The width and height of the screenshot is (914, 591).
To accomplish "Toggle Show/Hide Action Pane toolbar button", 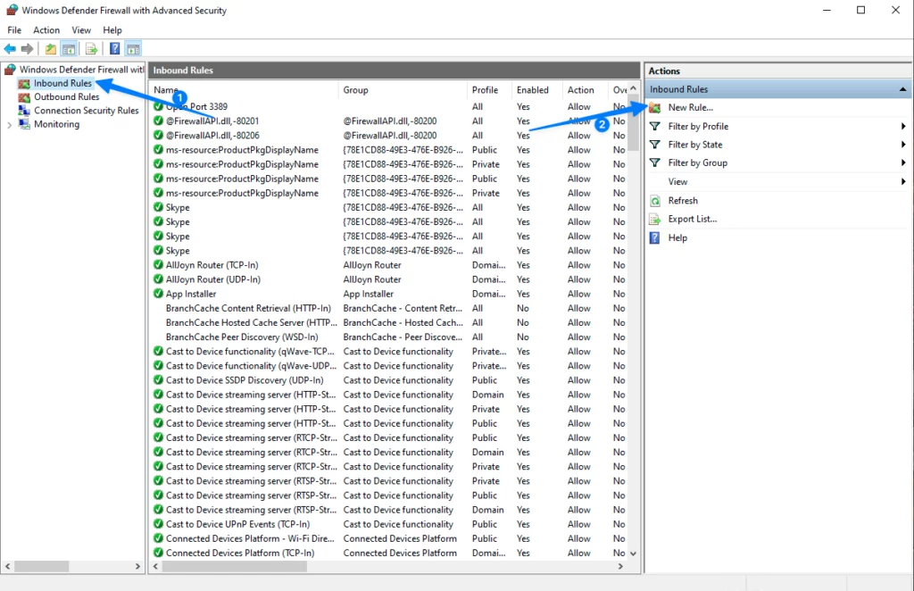I will [x=133, y=49].
